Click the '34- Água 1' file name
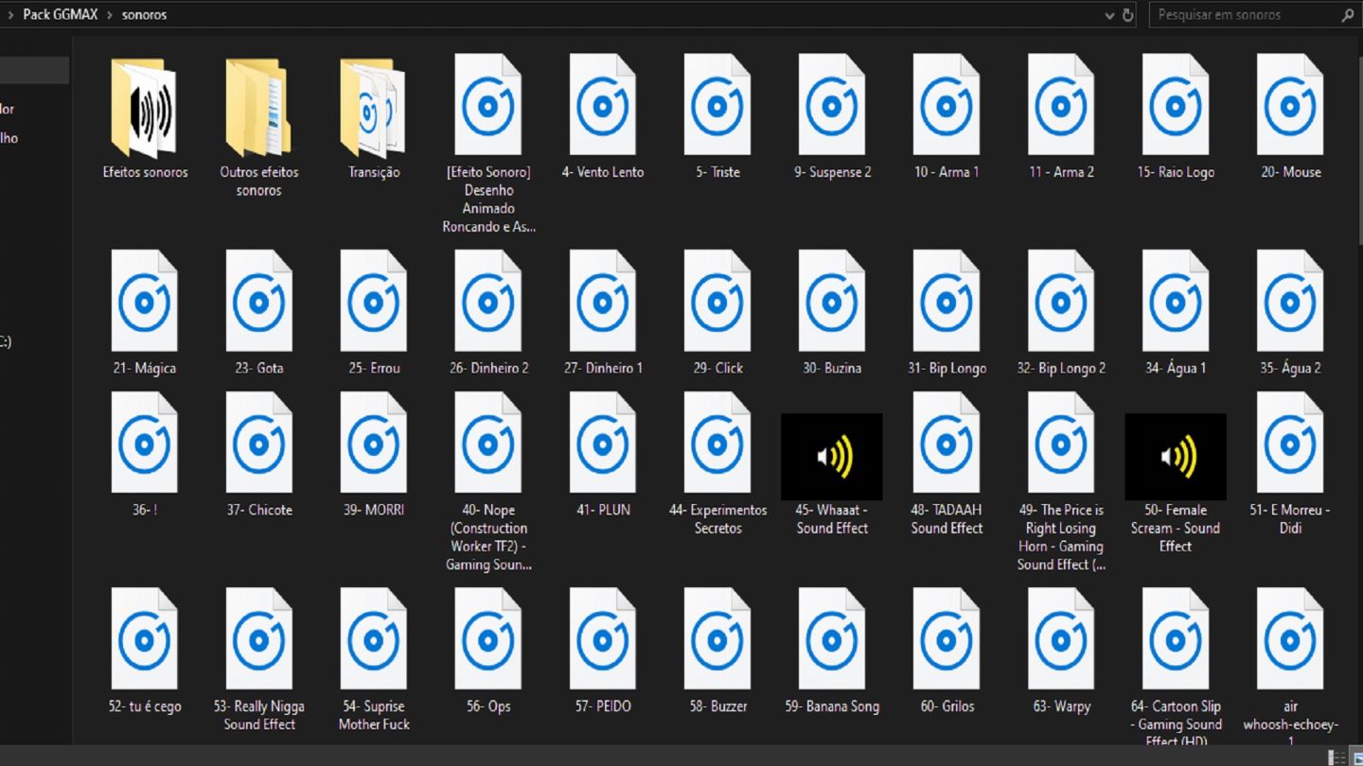Screen dimensions: 1363x766 (1176, 368)
